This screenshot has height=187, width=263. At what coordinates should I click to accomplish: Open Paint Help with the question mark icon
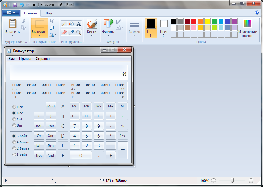(257, 13)
